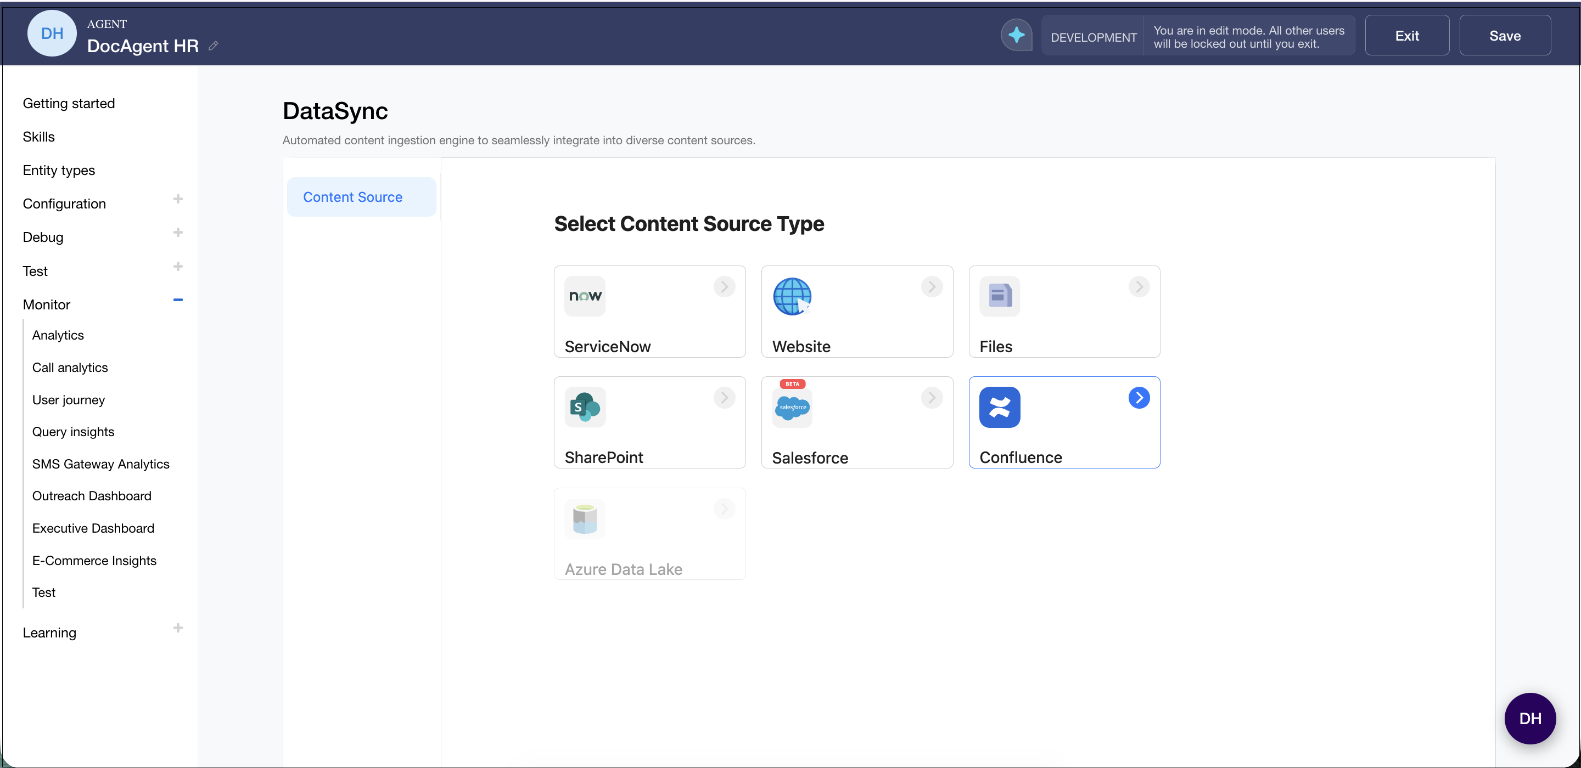Expand the Configuration menu section
The image size is (1581, 768).
pos(178,199)
